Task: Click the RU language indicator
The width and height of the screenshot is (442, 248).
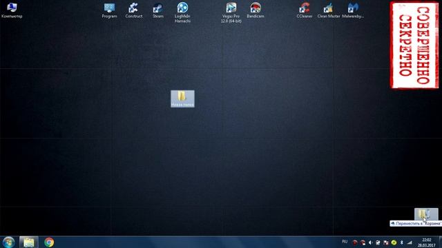Action: click(345, 242)
